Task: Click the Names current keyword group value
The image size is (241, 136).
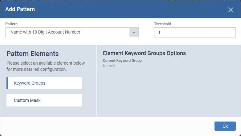Action: point(109,66)
